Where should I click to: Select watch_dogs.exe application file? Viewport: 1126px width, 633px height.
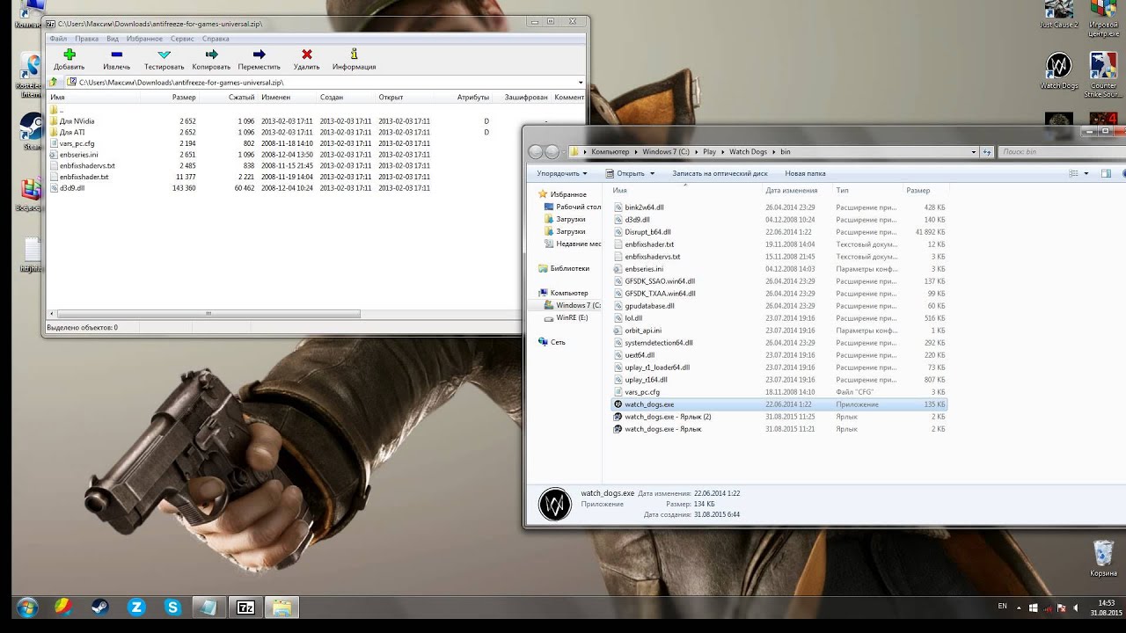tap(779, 404)
